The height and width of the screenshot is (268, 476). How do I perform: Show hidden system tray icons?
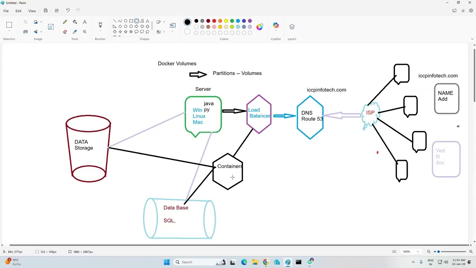click(x=413, y=262)
